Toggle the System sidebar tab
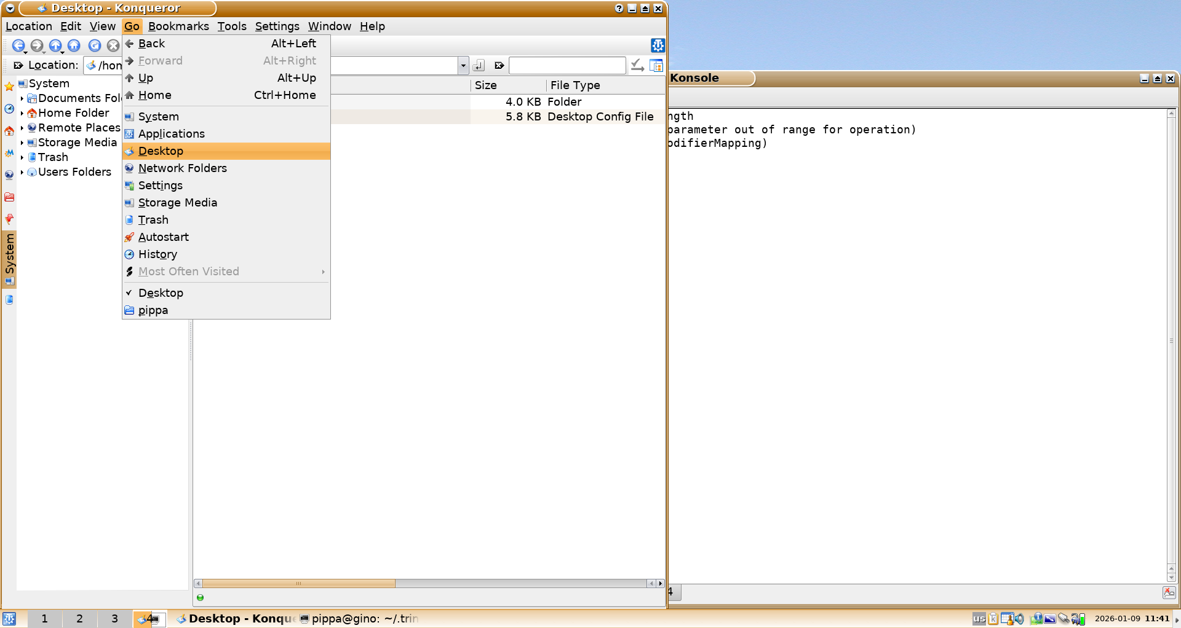1181x628 pixels. tap(9, 258)
